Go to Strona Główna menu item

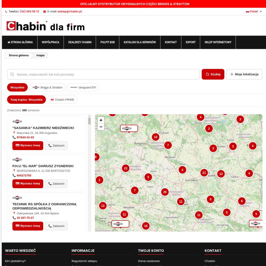[x=20, y=42]
